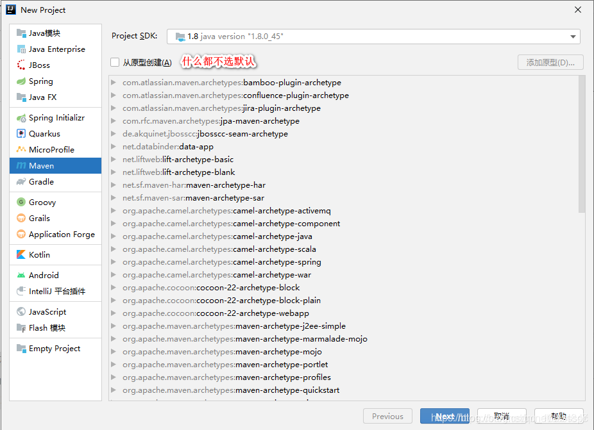Click the Java Enterprise icon

point(21,49)
